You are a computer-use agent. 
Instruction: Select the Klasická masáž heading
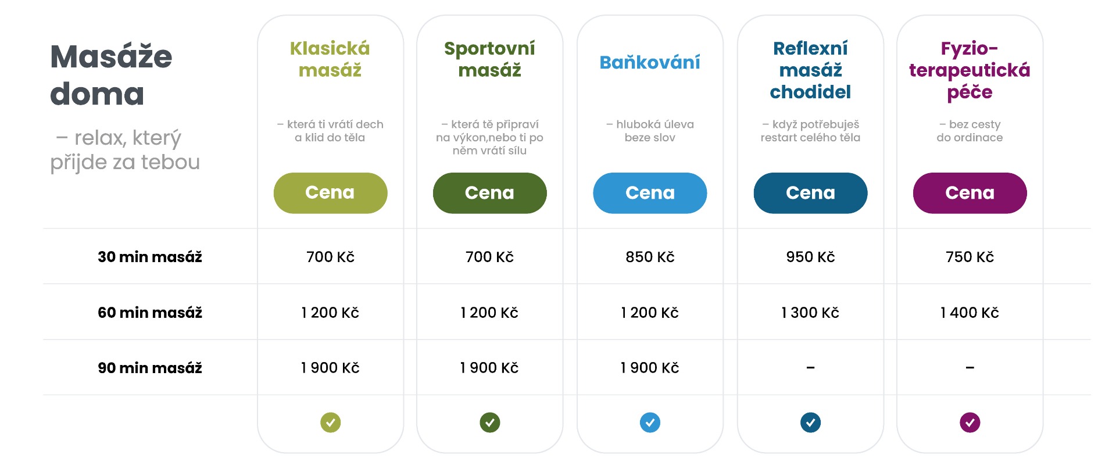(x=330, y=59)
